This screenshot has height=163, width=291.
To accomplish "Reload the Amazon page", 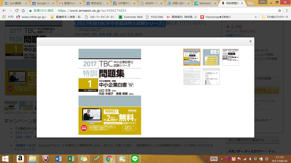I will [x=17, y=10].
